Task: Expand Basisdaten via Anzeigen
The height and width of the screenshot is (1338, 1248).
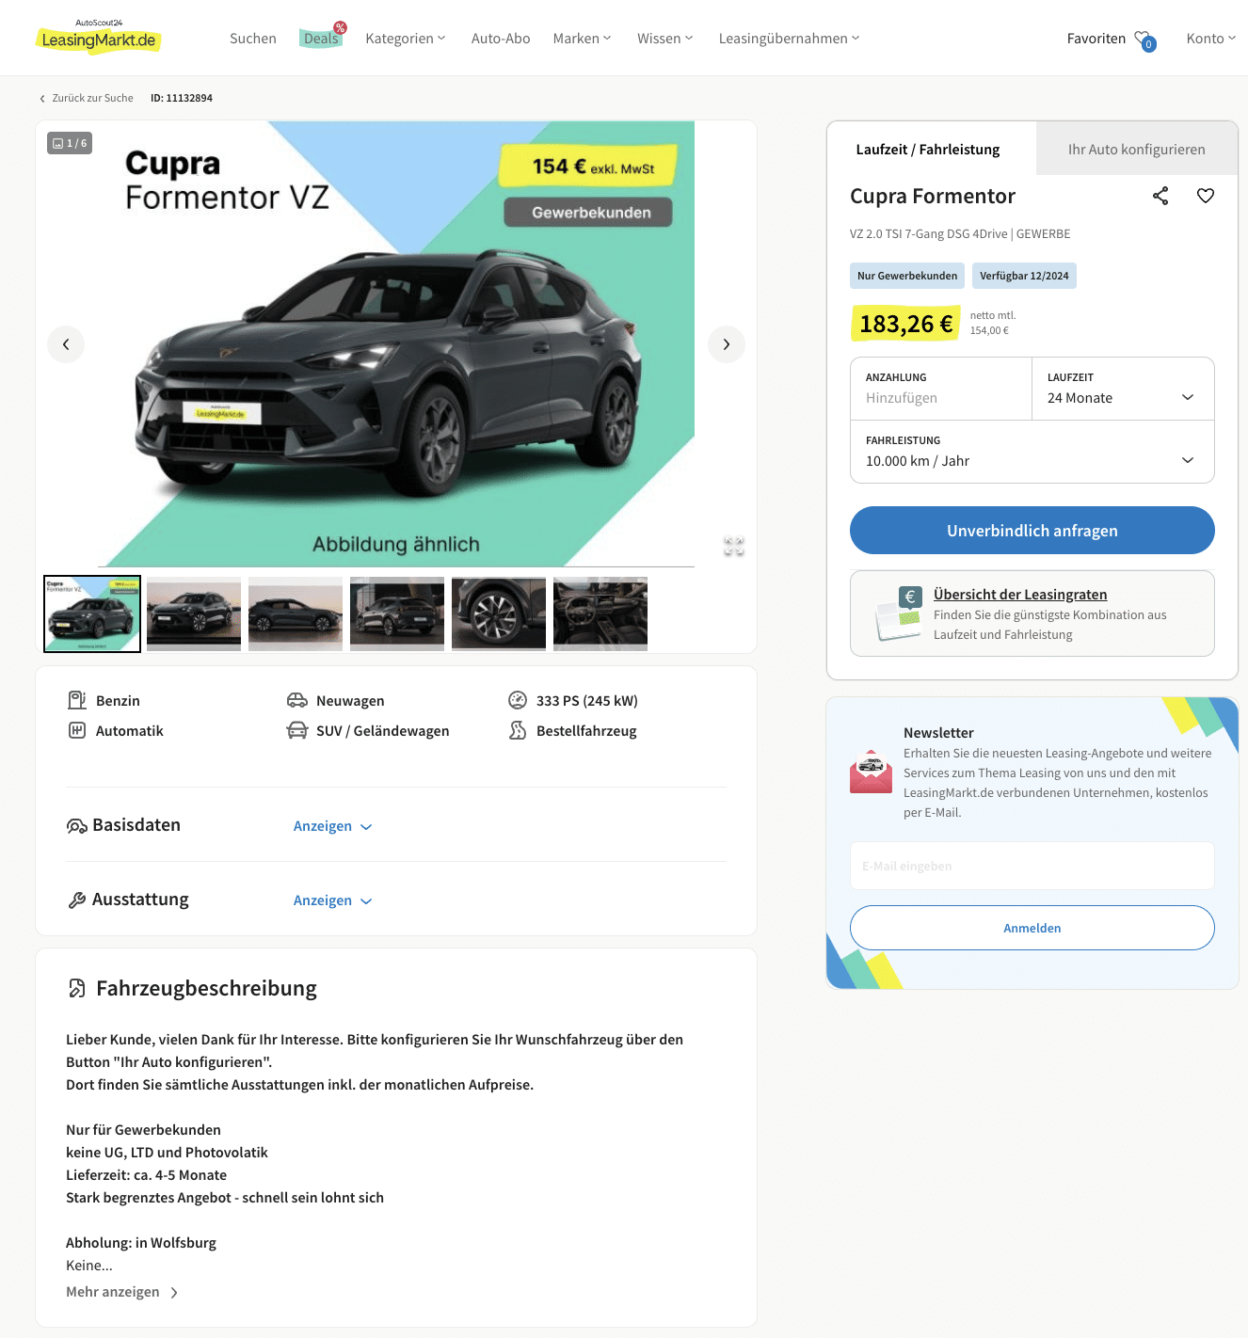Action: tap(333, 826)
